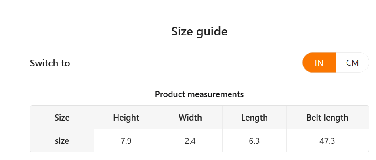Click the word Product above the table
This screenshot has height=160, width=376.
coord(170,94)
